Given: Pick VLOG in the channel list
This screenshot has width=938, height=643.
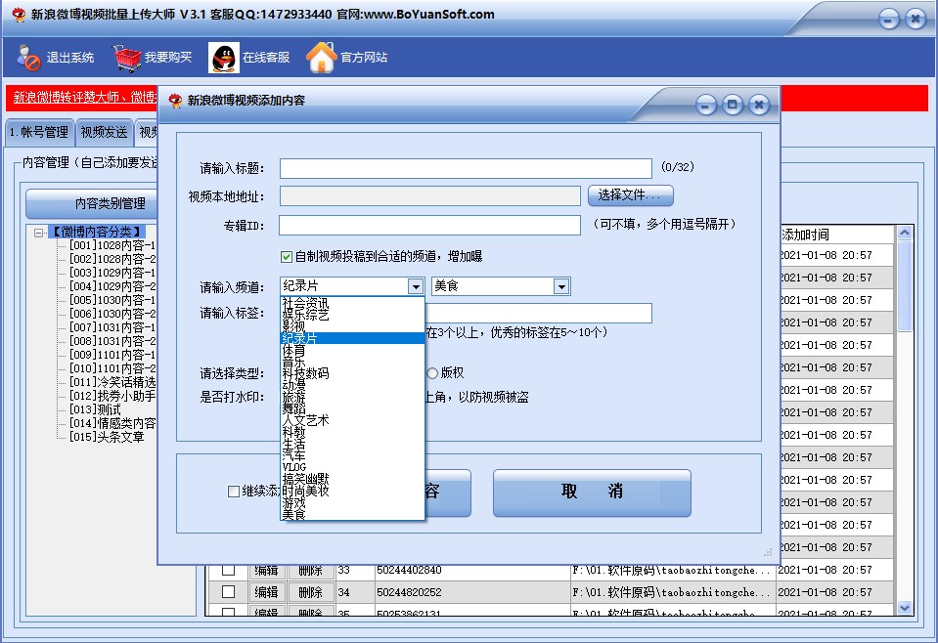Looking at the screenshot, I should pyautogui.click(x=352, y=467).
